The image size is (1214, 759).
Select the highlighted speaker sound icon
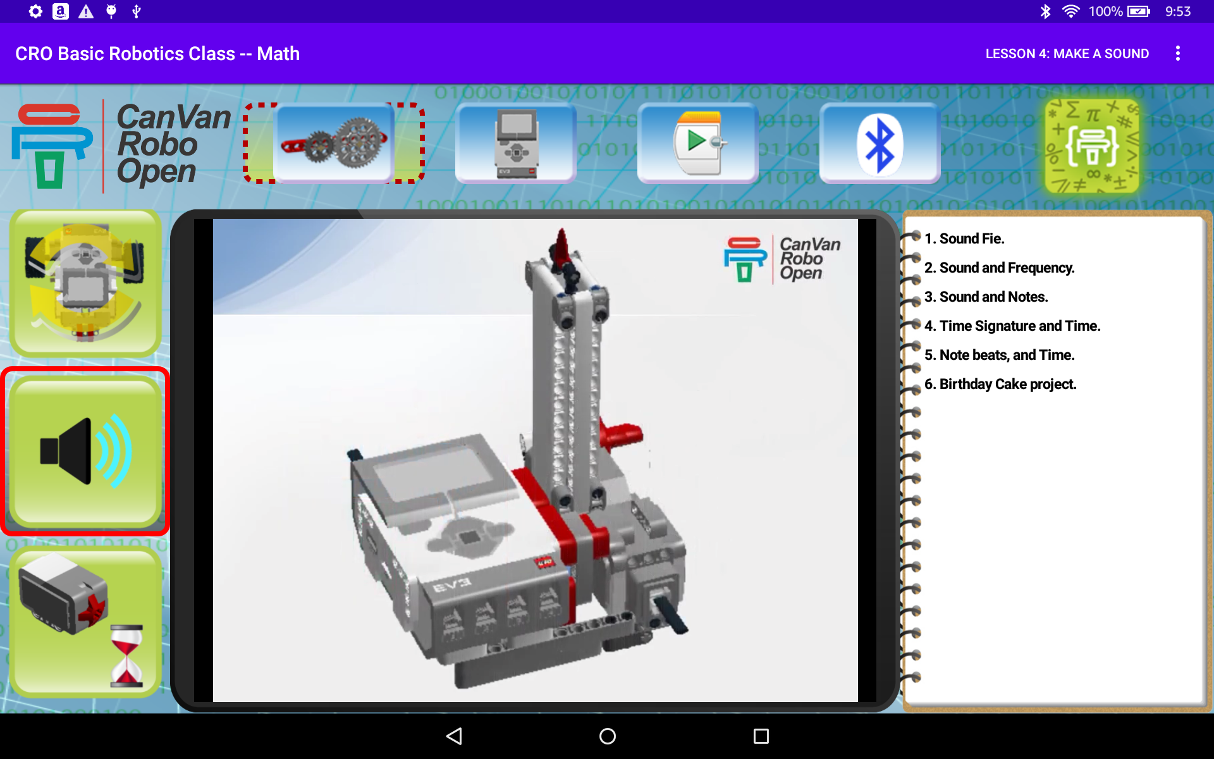85,450
